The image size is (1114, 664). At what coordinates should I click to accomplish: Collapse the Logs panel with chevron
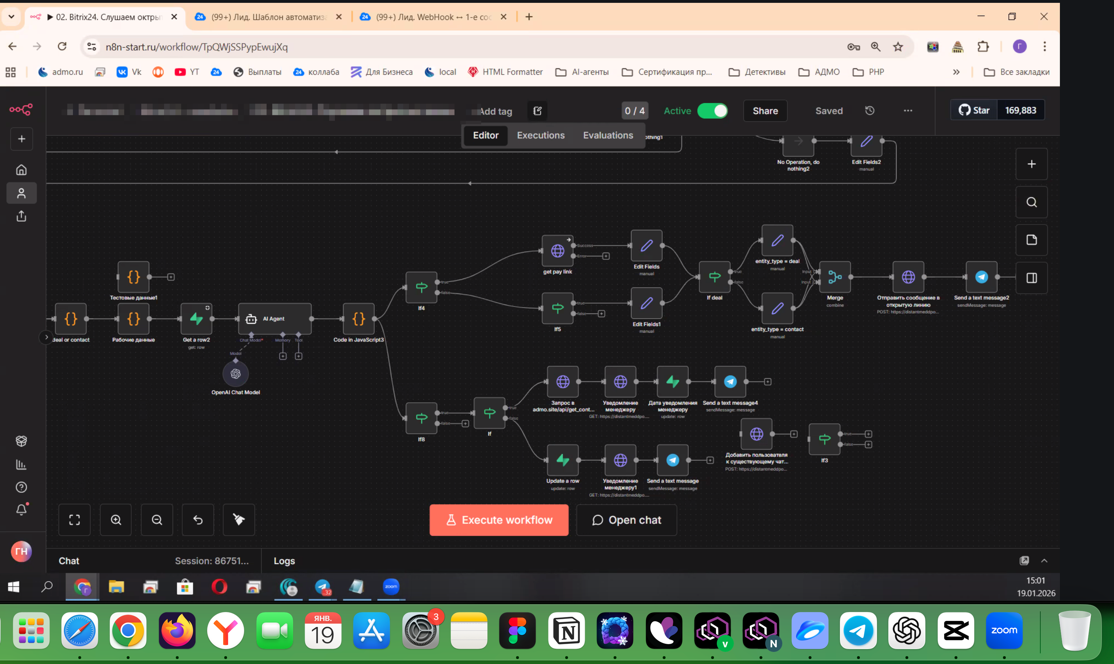1044,561
